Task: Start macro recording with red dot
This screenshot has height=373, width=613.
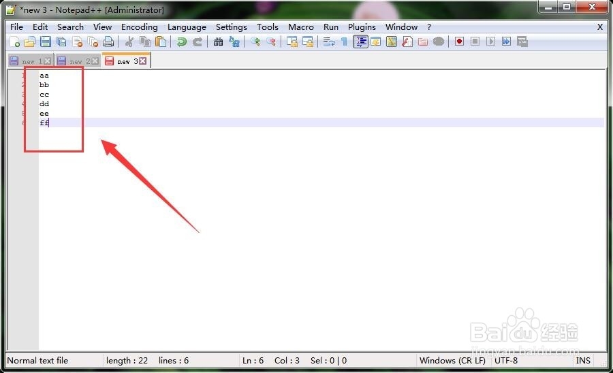Action: coord(459,42)
